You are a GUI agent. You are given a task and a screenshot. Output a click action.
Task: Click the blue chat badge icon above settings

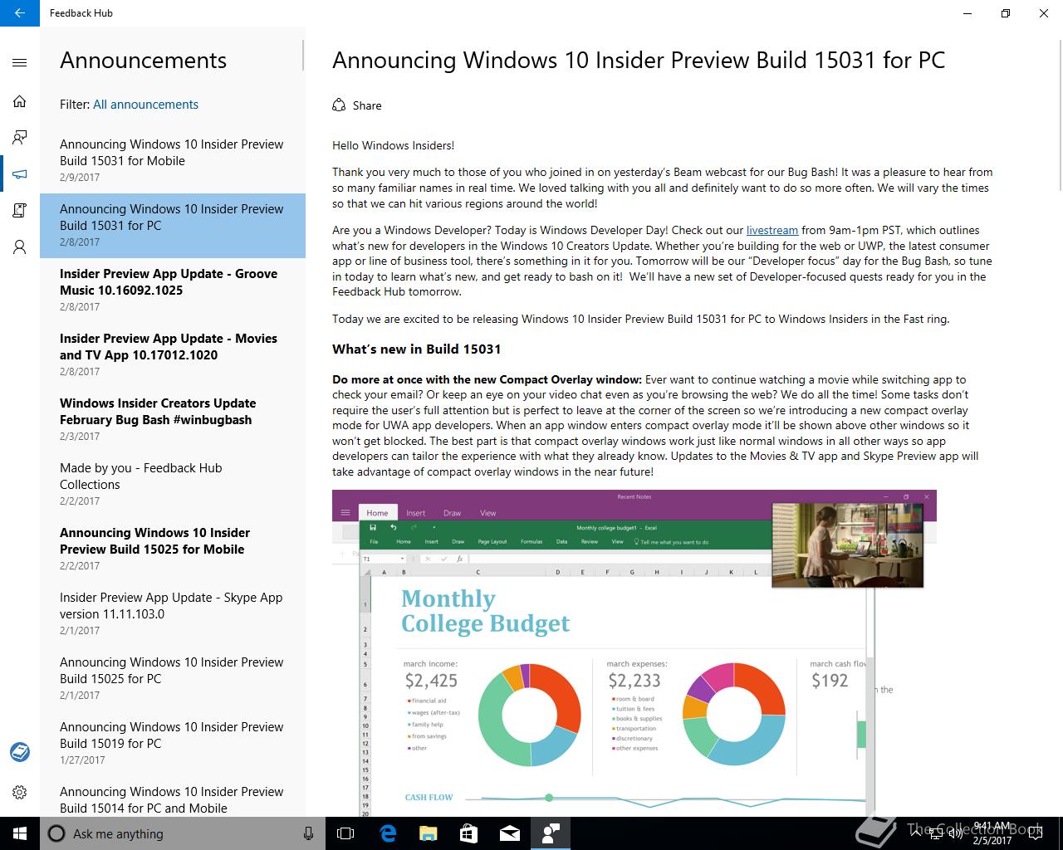point(20,752)
